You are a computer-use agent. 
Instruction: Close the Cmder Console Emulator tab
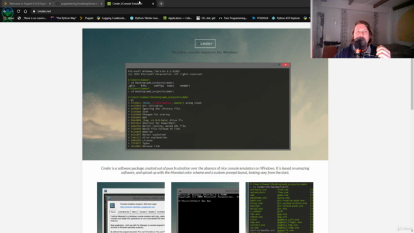pos(153,4)
